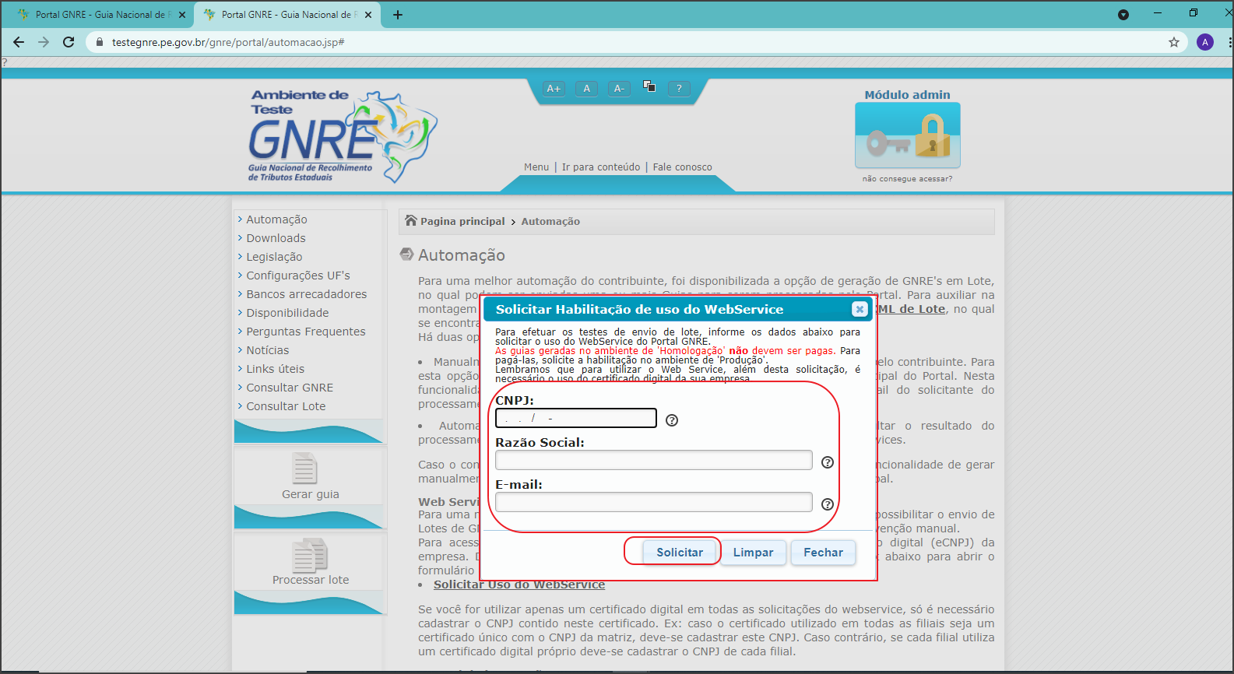The height and width of the screenshot is (674, 1234).
Task: Click the Módulo admin heading
Action: tap(907, 95)
